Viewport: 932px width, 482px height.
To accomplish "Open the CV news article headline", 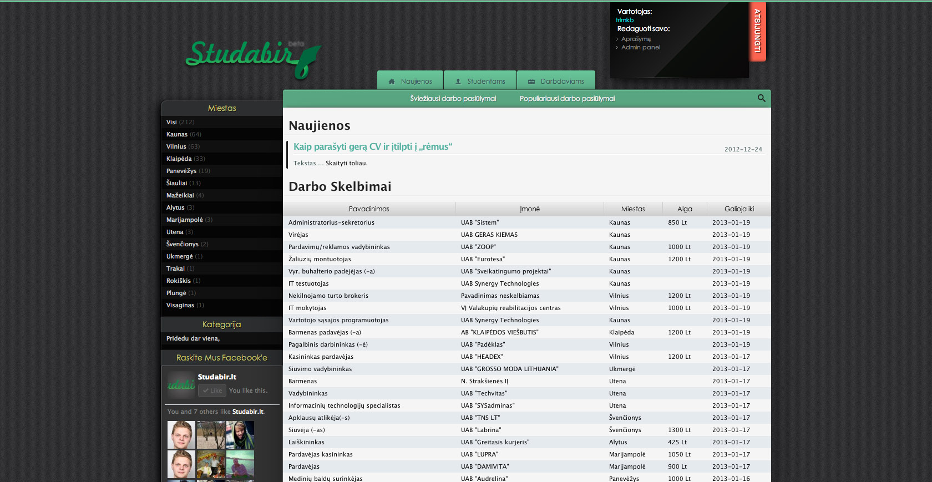I will (x=373, y=147).
